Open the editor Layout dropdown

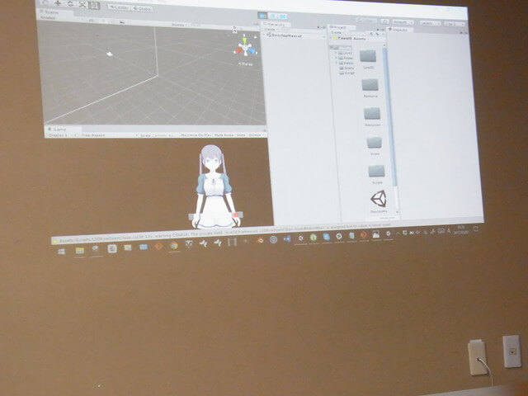point(455,24)
